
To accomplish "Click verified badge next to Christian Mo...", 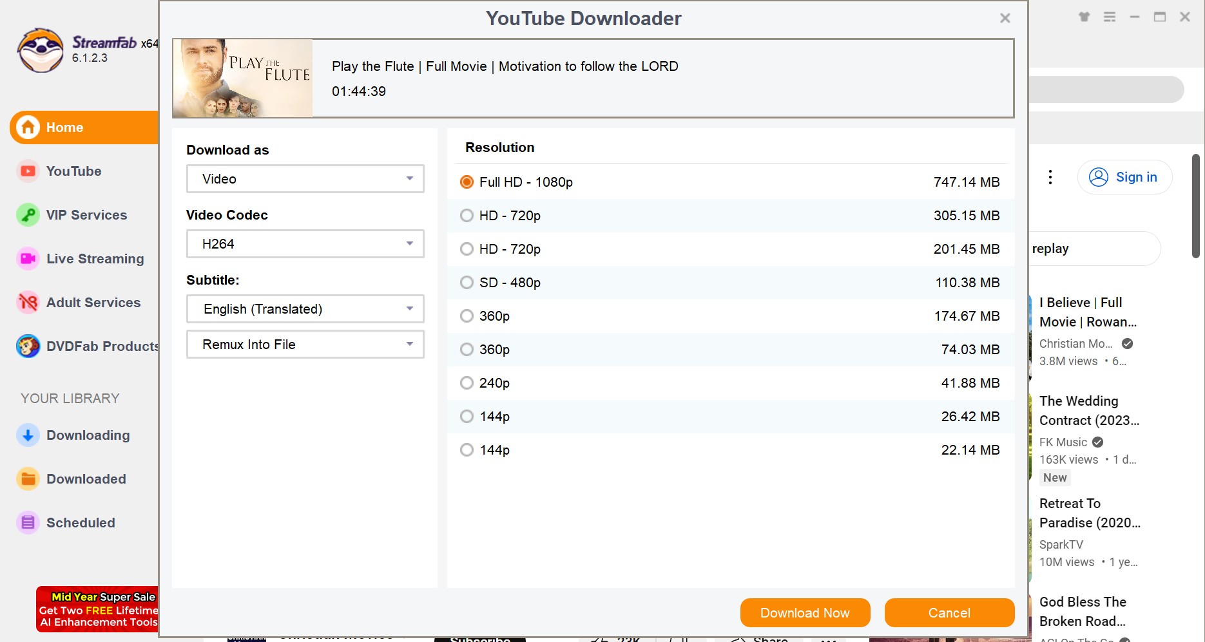I will (x=1127, y=344).
